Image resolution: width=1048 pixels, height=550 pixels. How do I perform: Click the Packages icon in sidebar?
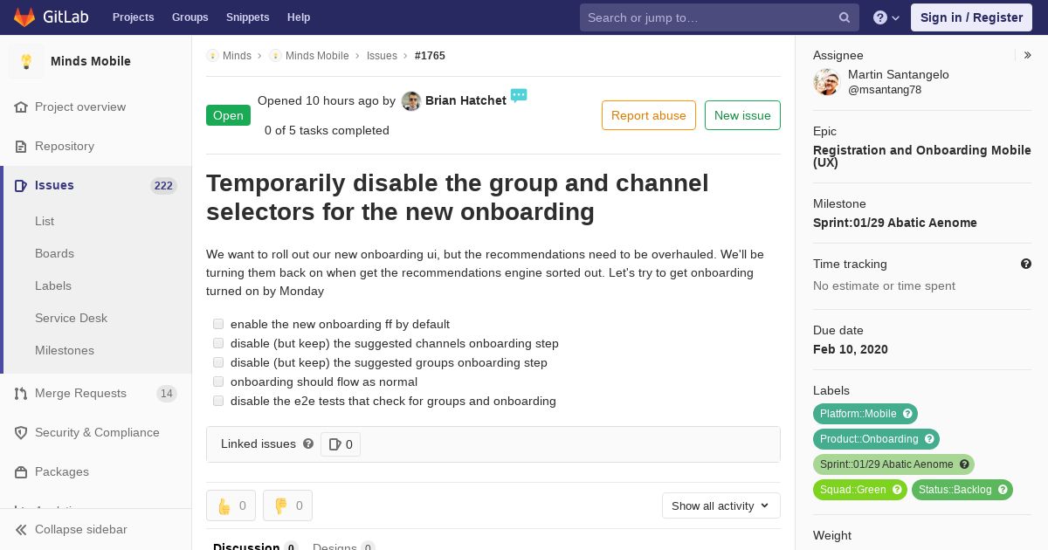tap(21, 471)
